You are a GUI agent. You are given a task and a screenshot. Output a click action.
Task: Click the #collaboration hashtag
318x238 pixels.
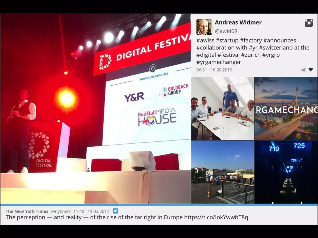point(215,47)
